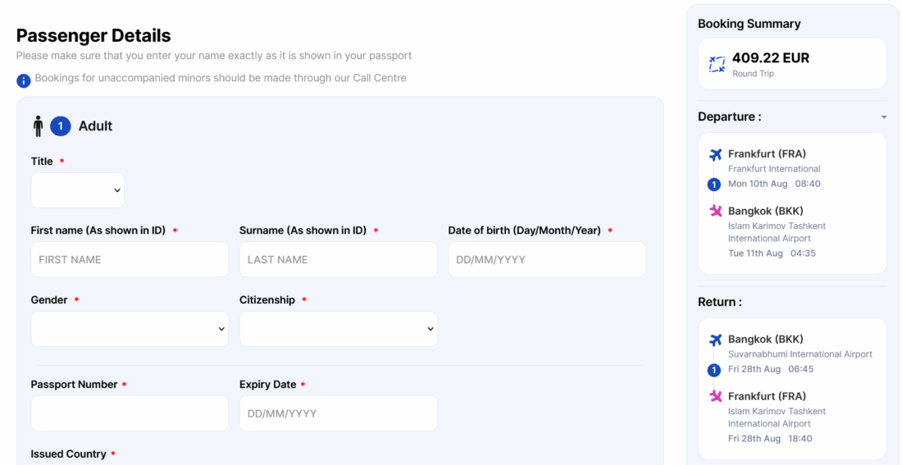This screenshot has width=902, height=465.
Task: Click the passenger number 1 badge beside Adult
Action: [x=61, y=126]
